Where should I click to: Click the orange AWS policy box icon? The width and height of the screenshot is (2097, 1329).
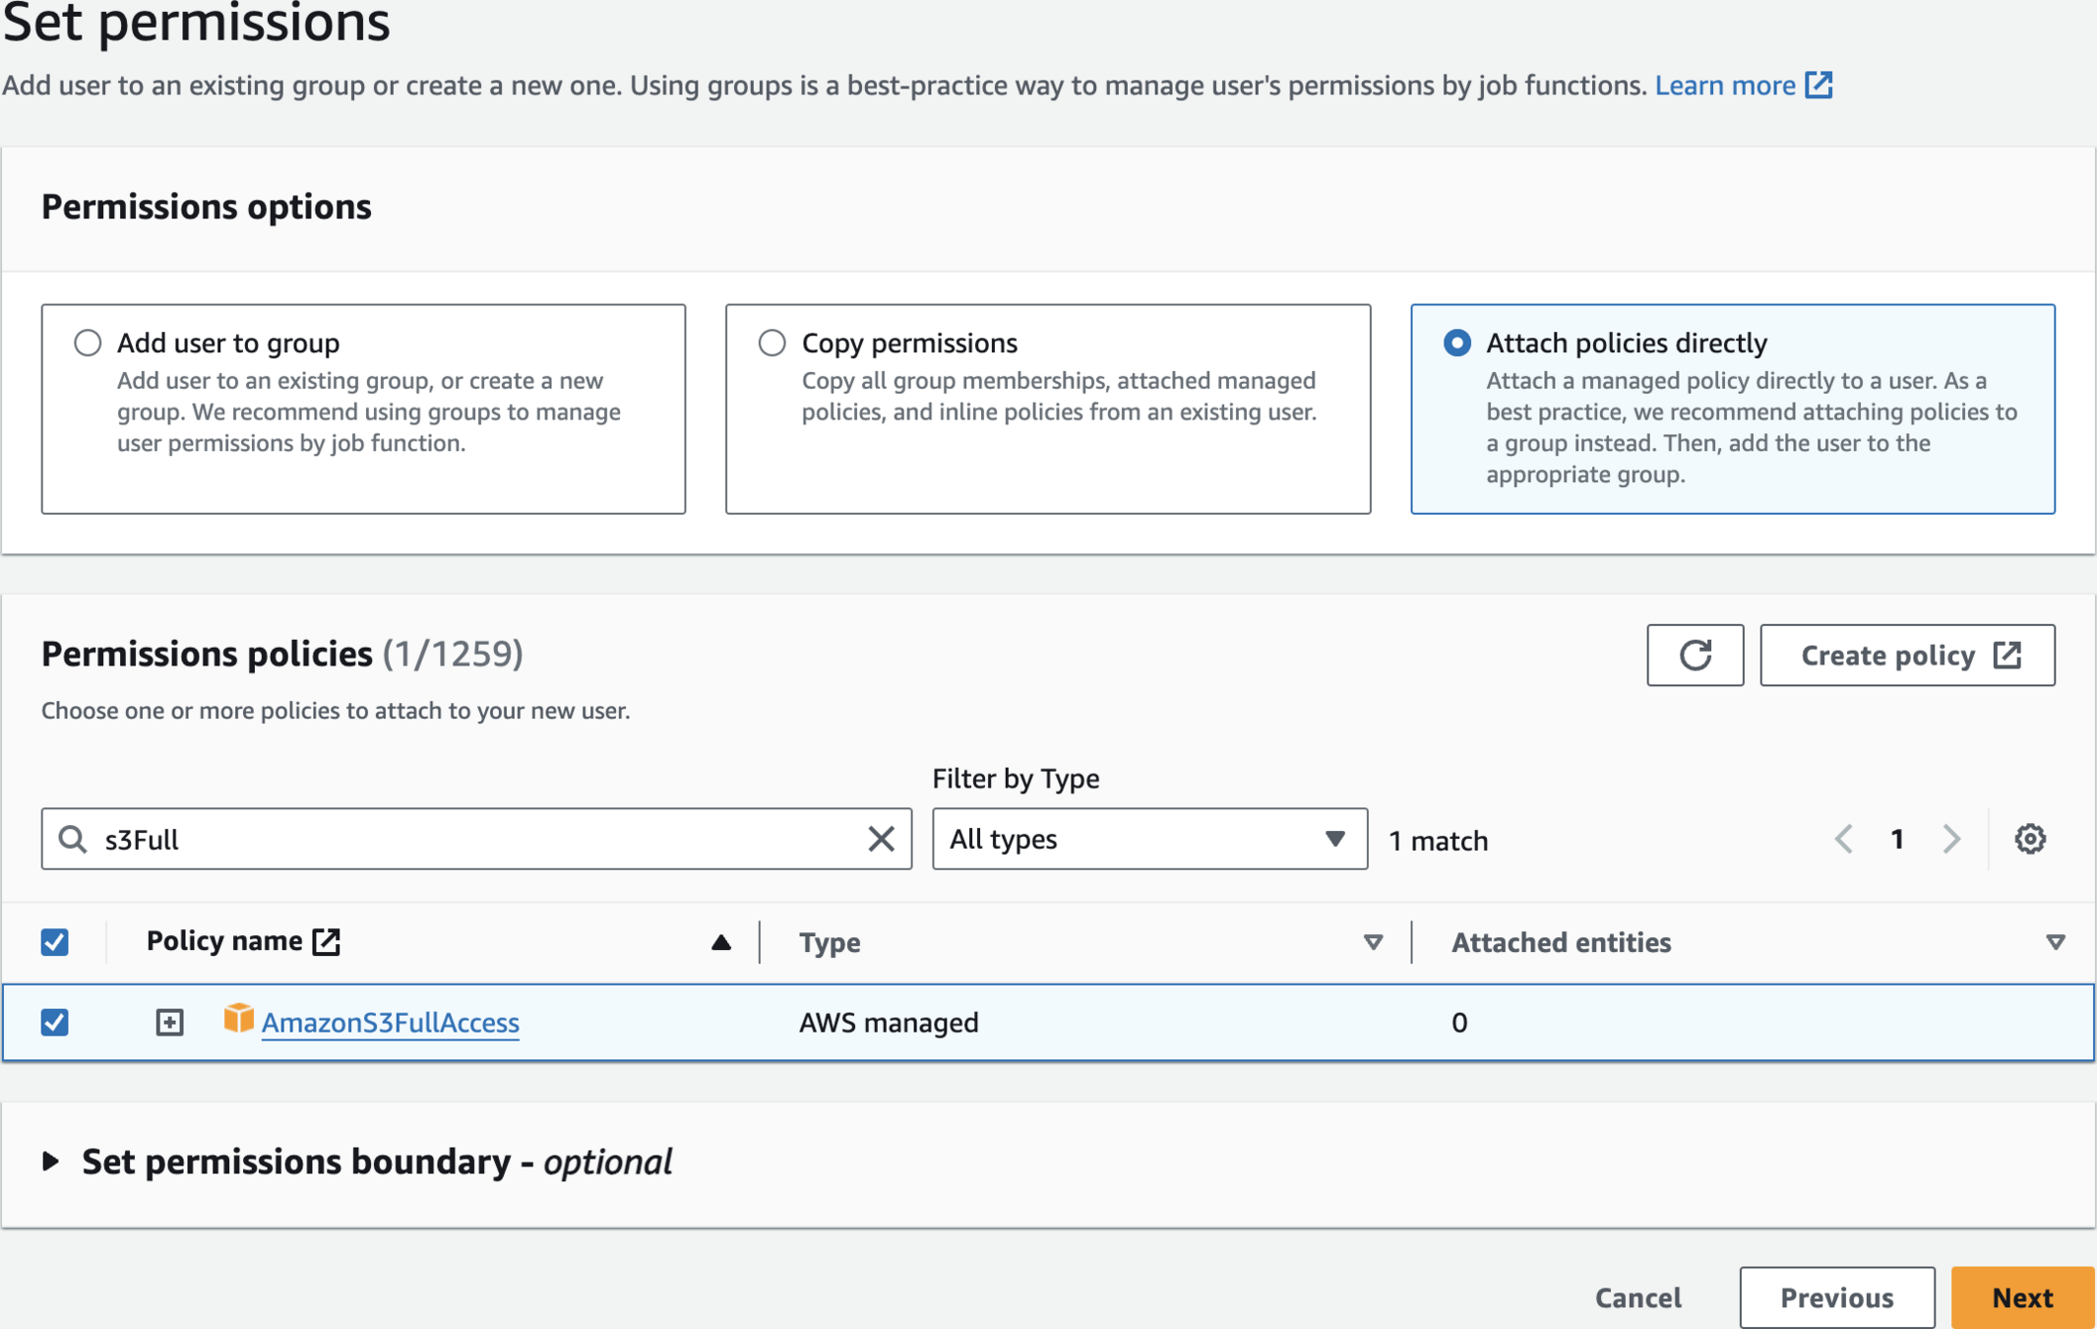pyautogui.click(x=238, y=1019)
